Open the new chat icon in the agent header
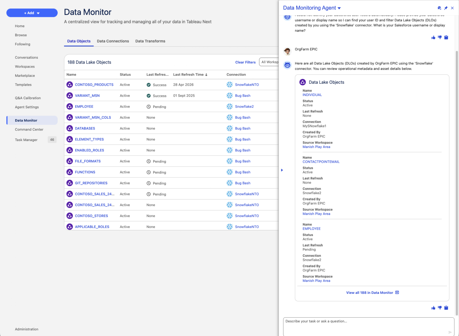 [x=439, y=8]
